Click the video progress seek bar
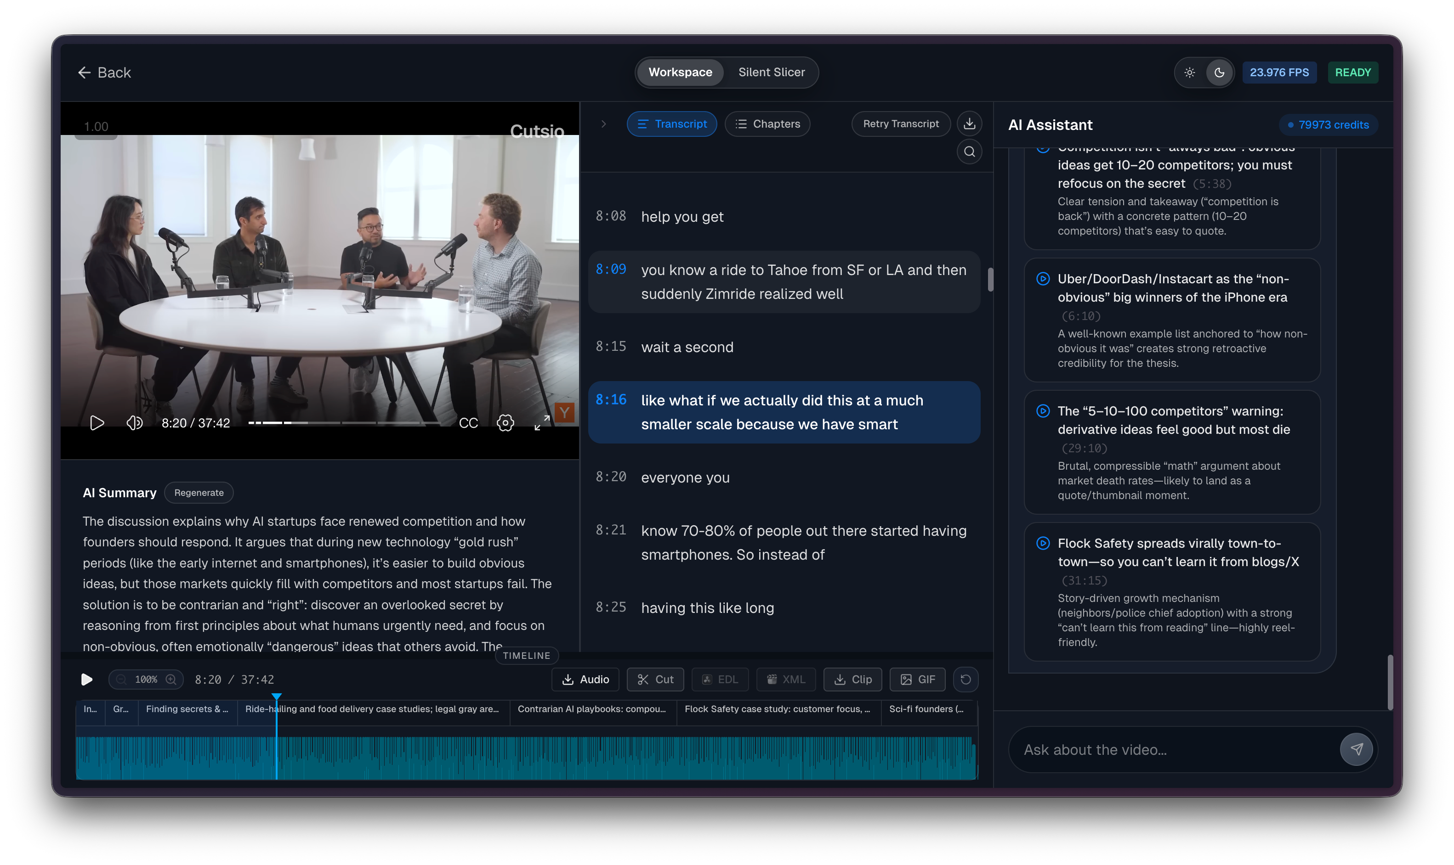This screenshot has width=1454, height=865. pyautogui.click(x=344, y=422)
